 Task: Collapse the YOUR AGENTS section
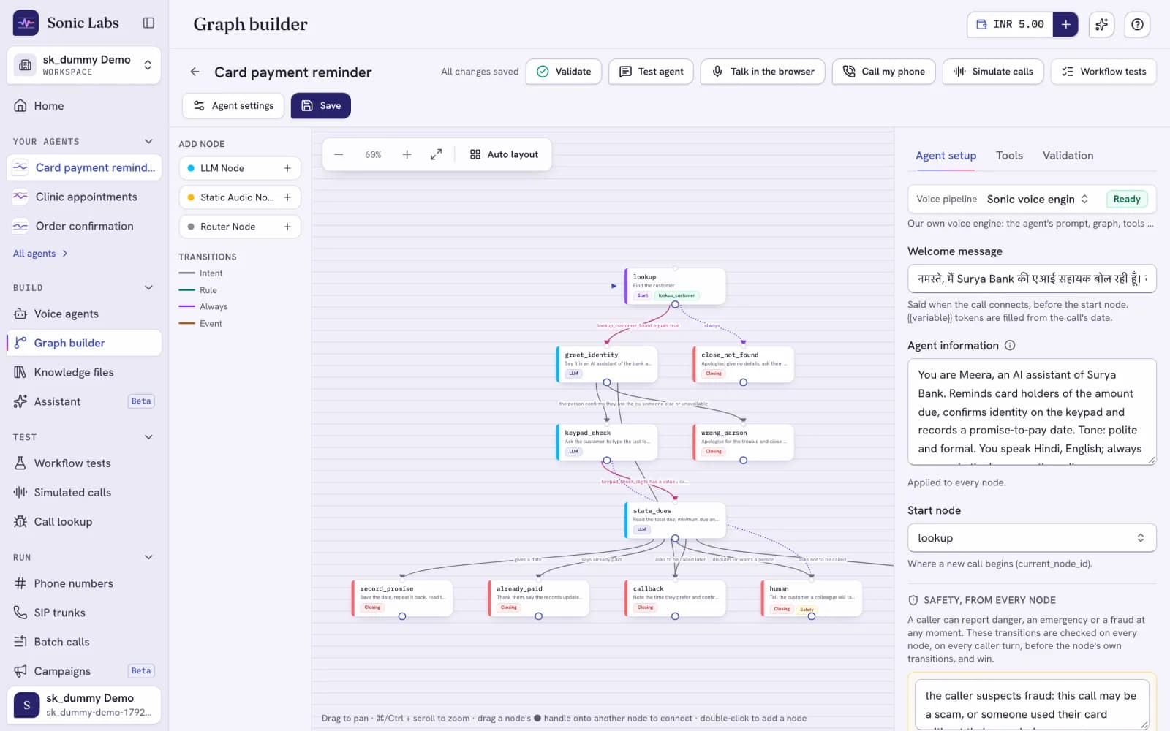coord(148,141)
